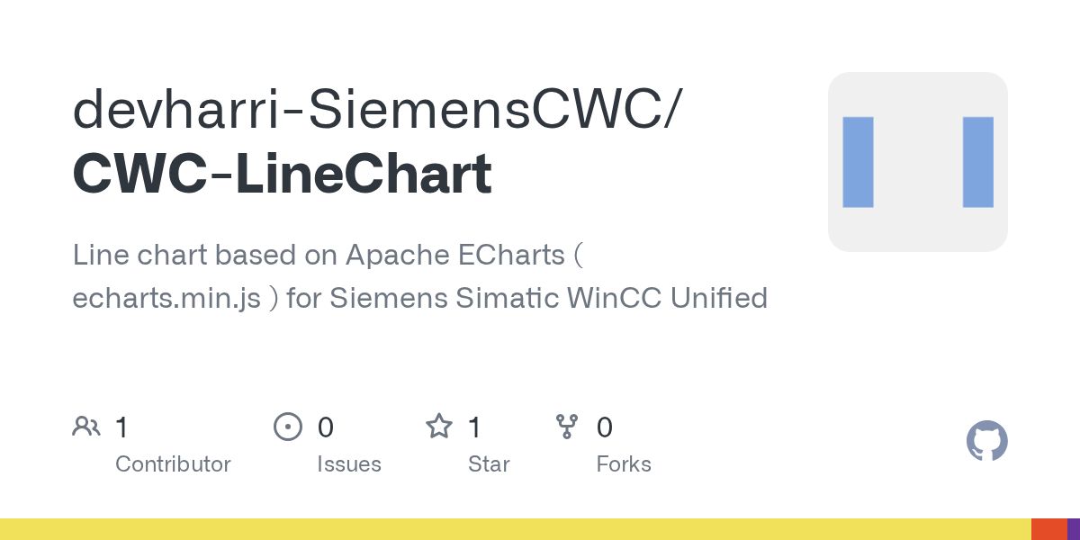The image size is (1080, 540).
Task: Click the forks count number 0
Action: click(x=605, y=427)
